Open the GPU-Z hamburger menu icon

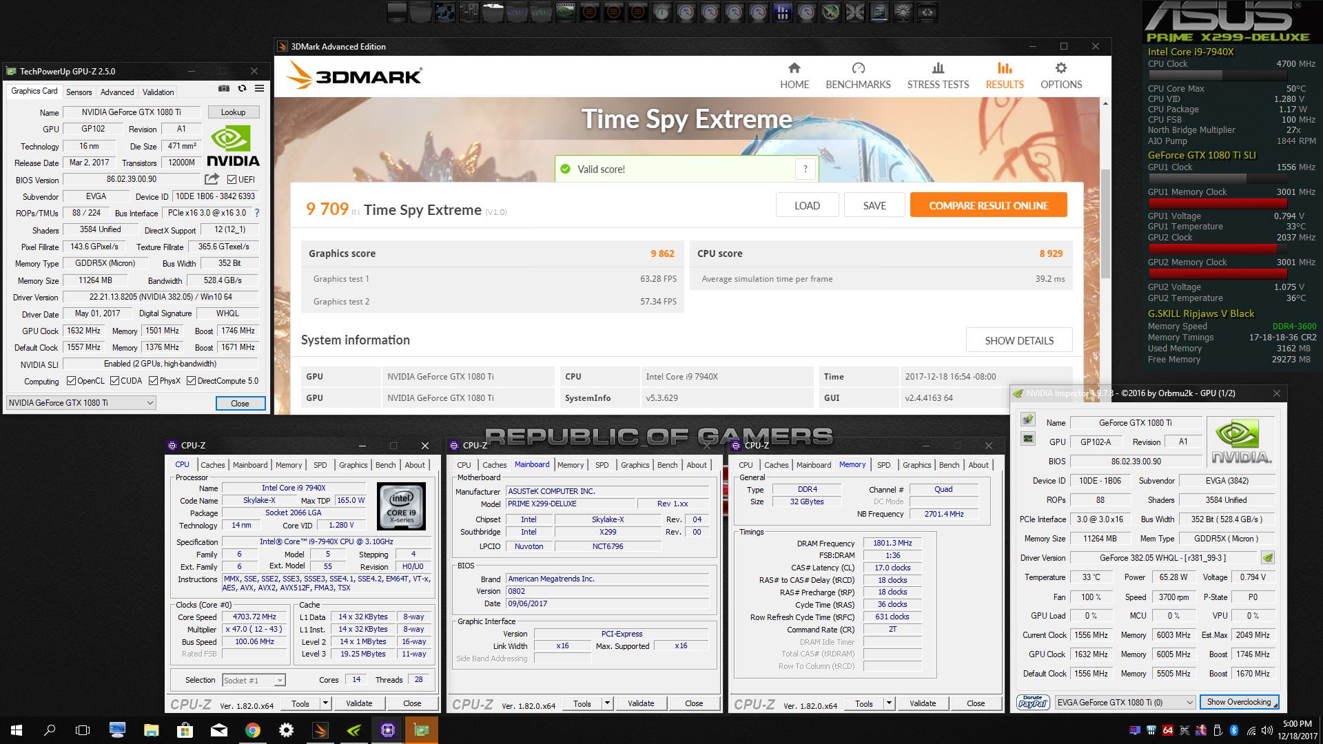[260, 89]
